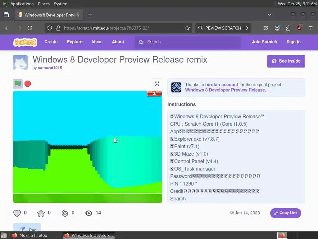The image size is (318, 239).
Task: View site security lock information
Action: click(x=58, y=28)
